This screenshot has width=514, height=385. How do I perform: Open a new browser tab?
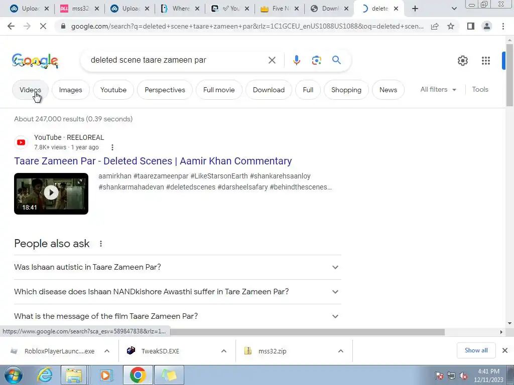tap(415, 9)
